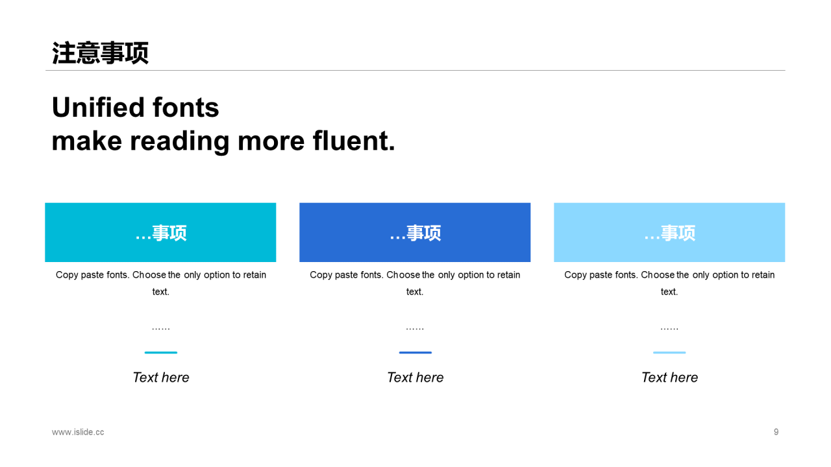Click the left 'Text here' label

[x=161, y=377]
